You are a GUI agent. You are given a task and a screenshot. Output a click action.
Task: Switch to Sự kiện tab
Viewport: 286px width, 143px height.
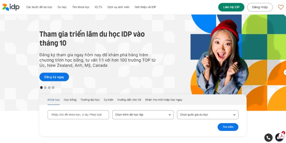109,100
